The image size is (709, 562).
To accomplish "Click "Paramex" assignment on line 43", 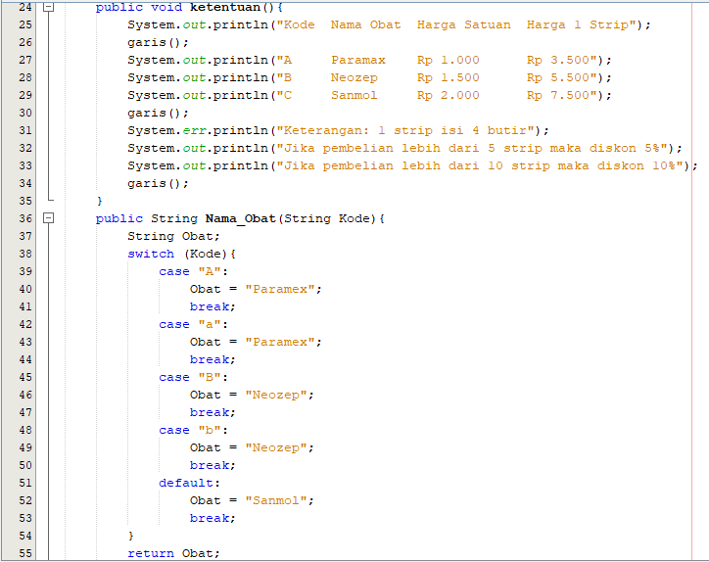I will [x=280, y=343].
